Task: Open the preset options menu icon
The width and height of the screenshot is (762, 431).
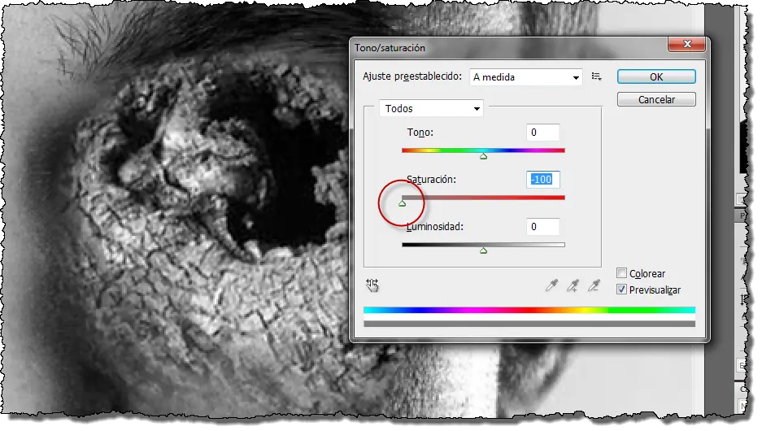Action: (x=596, y=76)
